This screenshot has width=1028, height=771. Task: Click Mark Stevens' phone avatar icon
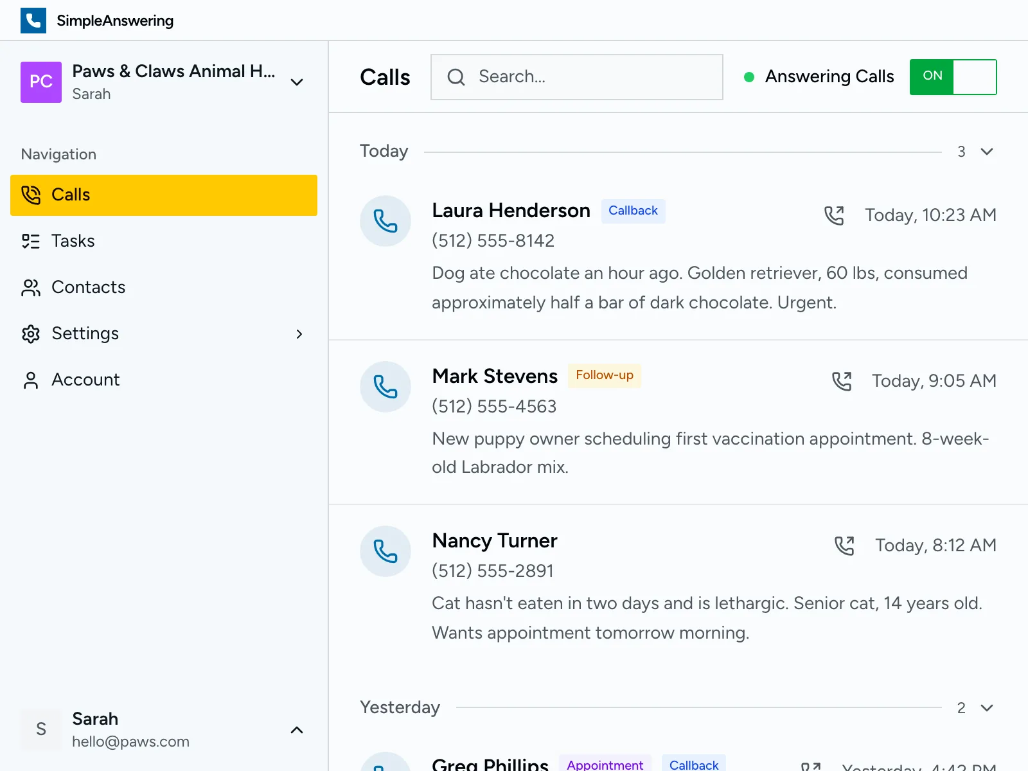[385, 387]
